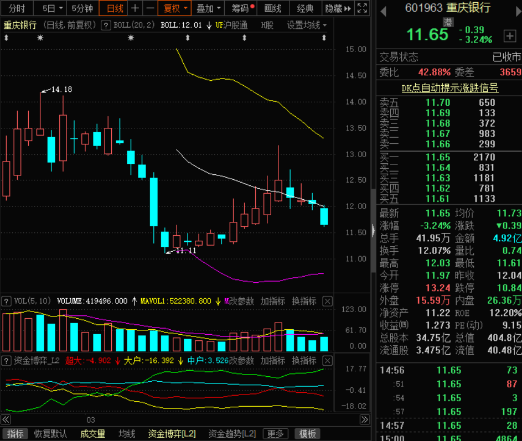Open the 复权 dropdown
This screenshot has height=441, width=522.
tap(175, 8)
